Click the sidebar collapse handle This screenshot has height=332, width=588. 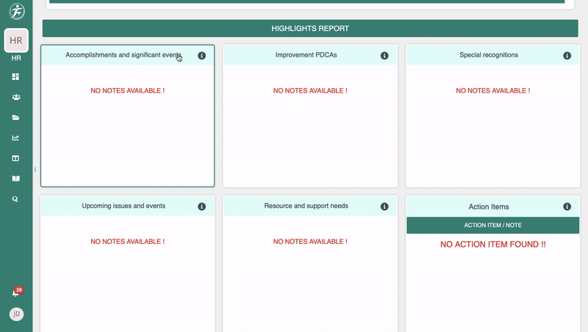(x=35, y=170)
